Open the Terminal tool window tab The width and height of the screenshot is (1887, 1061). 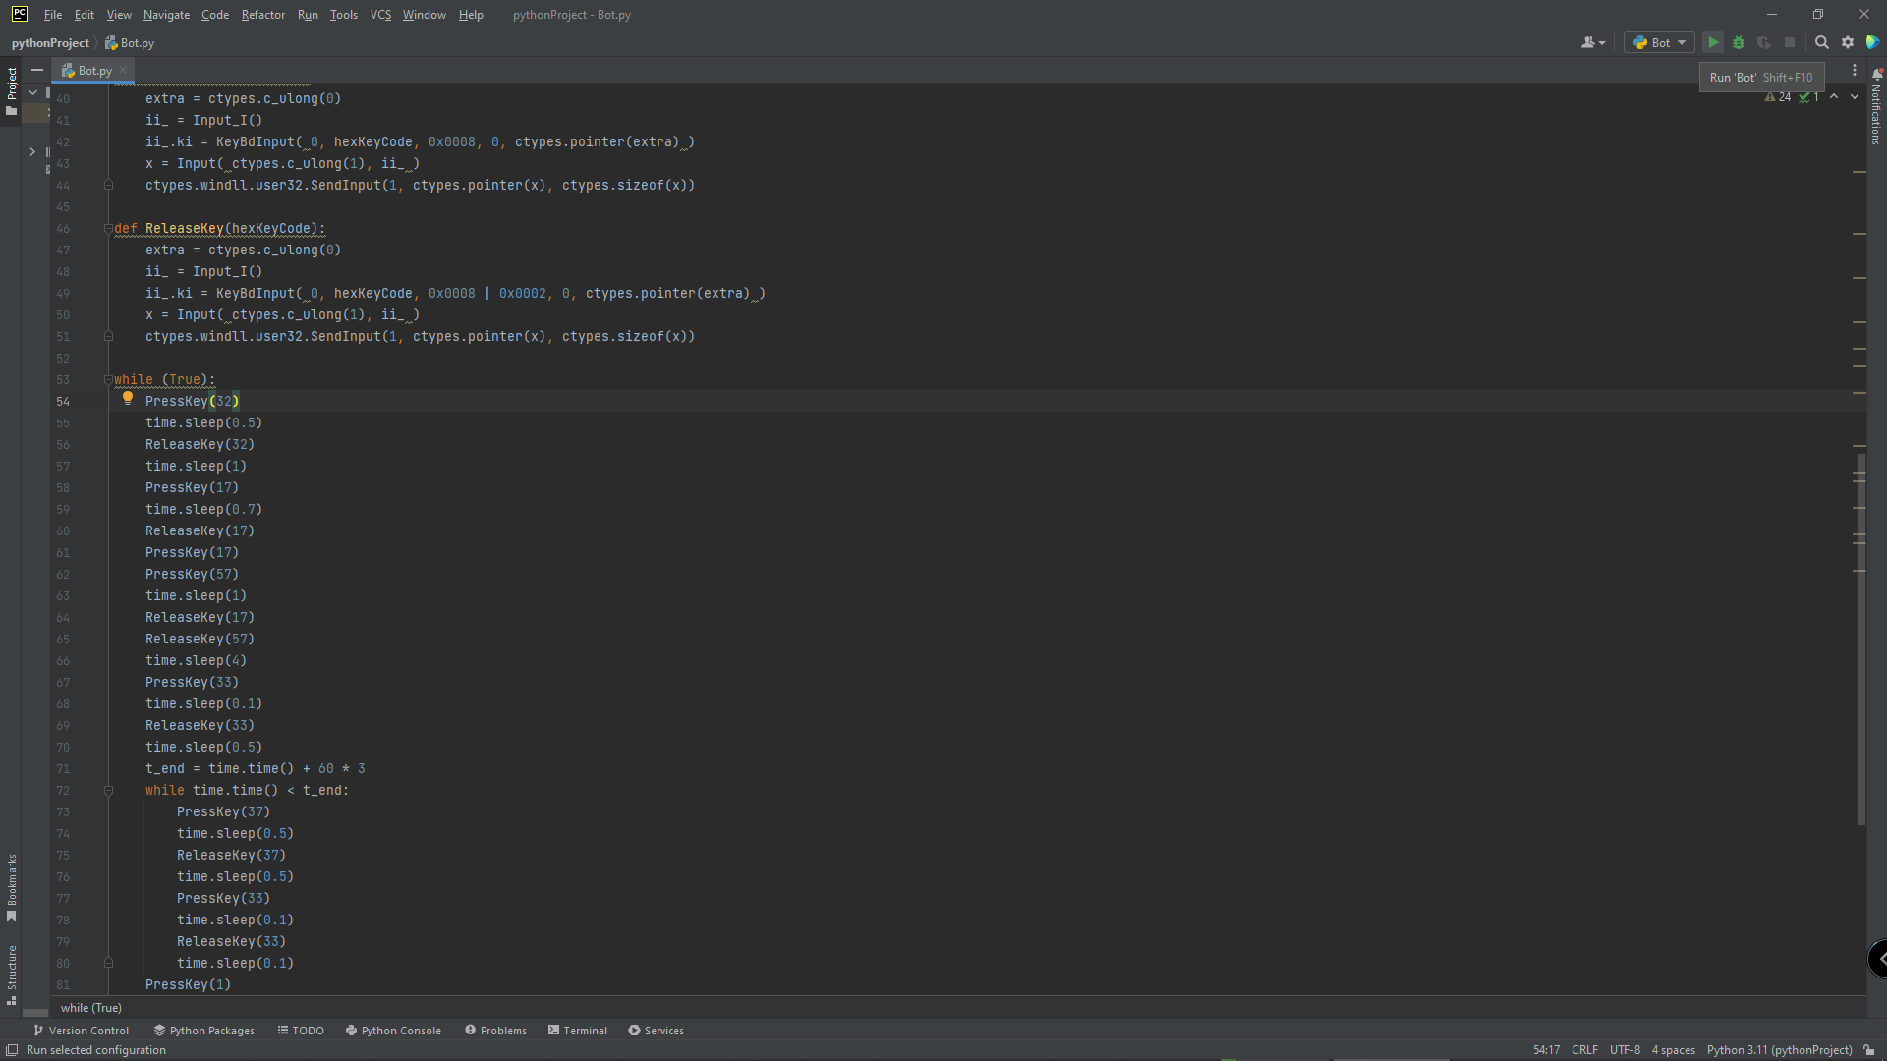[x=578, y=1031]
